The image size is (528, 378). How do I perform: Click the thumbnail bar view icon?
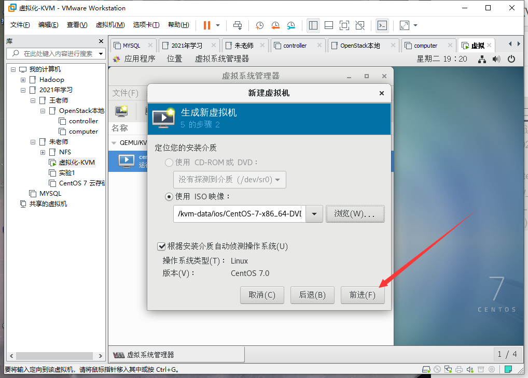point(329,25)
